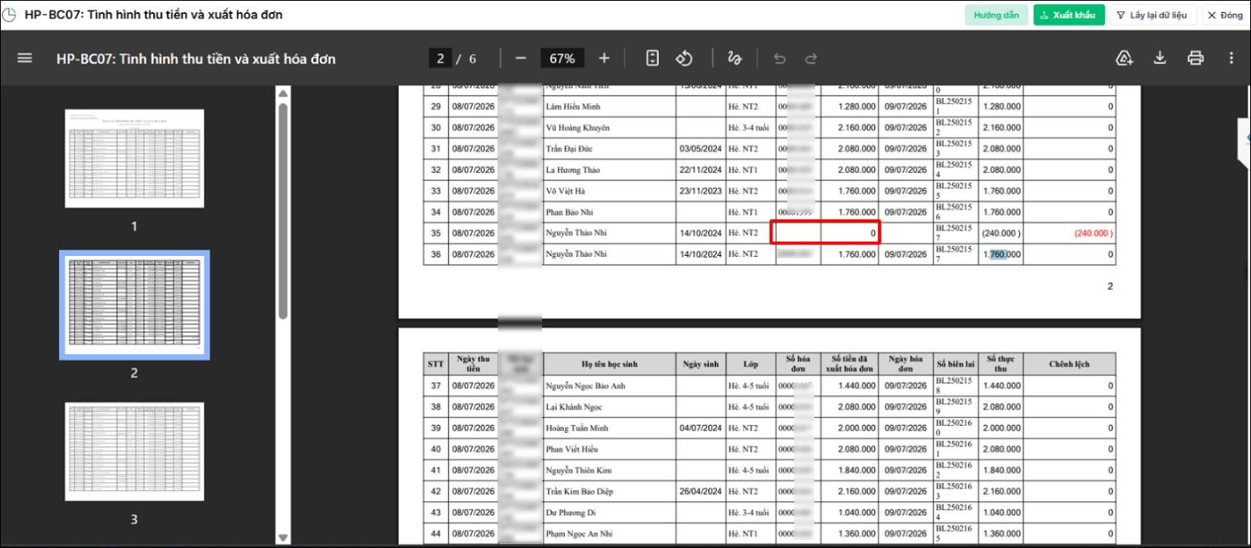
Task: Click the 67% zoom level field
Action: pos(562,59)
